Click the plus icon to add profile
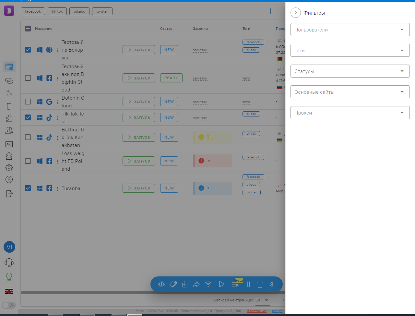This screenshot has height=316, width=415. [x=270, y=11]
